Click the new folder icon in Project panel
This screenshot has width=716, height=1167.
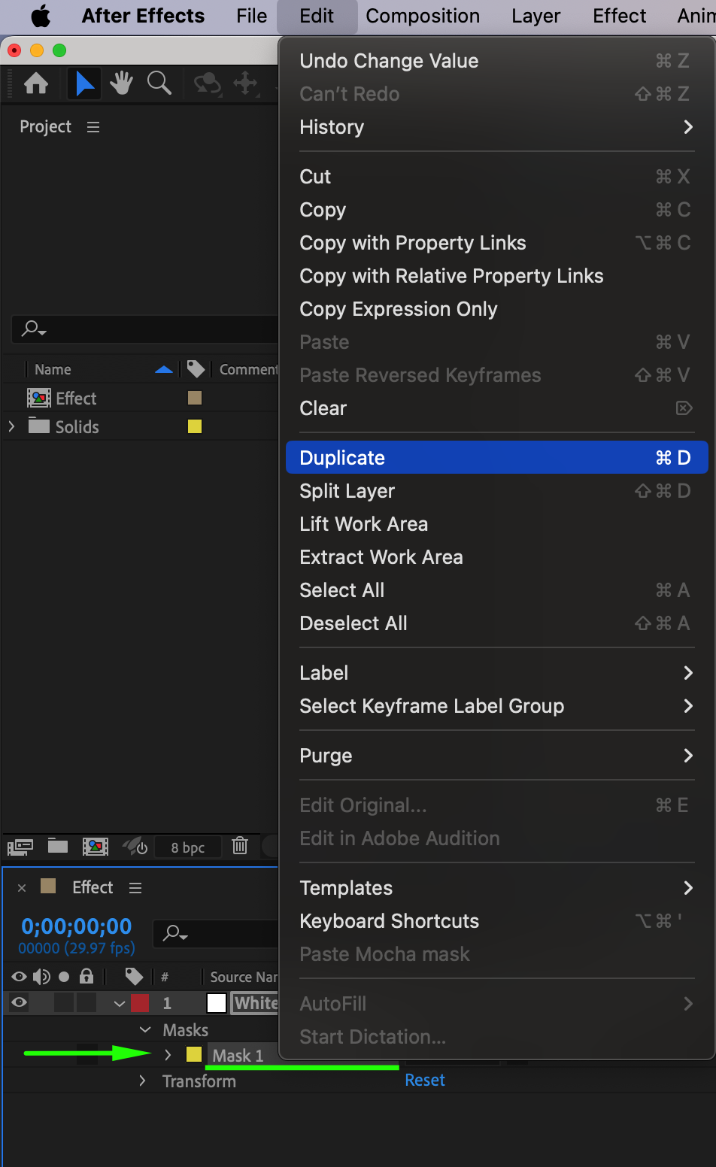coord(58,847)
